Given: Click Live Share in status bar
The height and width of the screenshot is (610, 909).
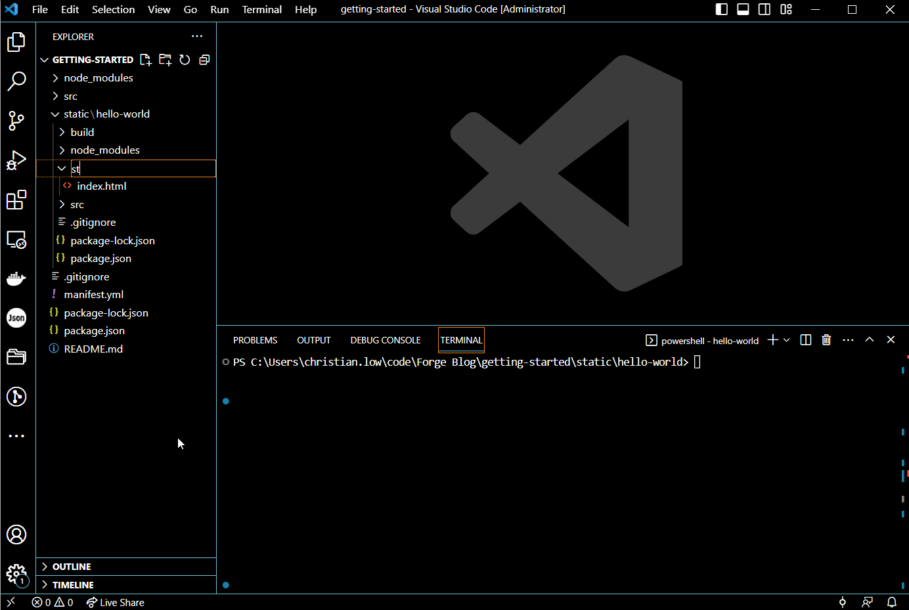Looking at the screenshot, I should pyautogui.click(x=116, y=602).
